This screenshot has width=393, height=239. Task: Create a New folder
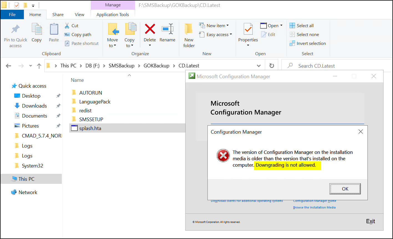click(189, 35)
